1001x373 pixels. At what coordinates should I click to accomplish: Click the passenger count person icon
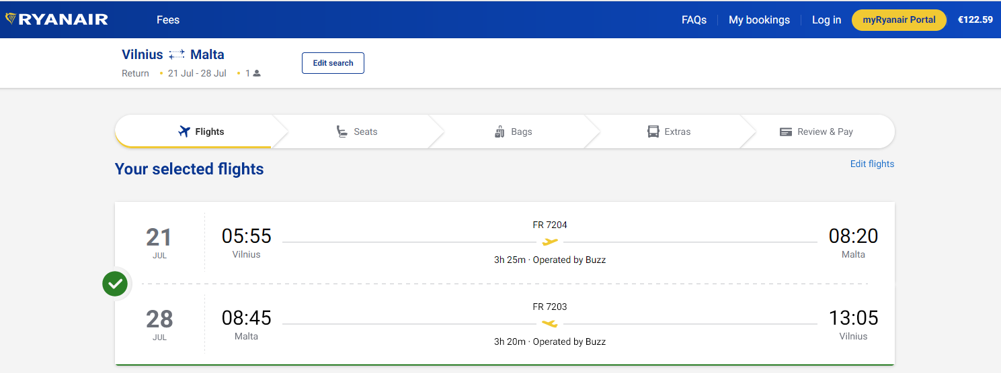257,73
